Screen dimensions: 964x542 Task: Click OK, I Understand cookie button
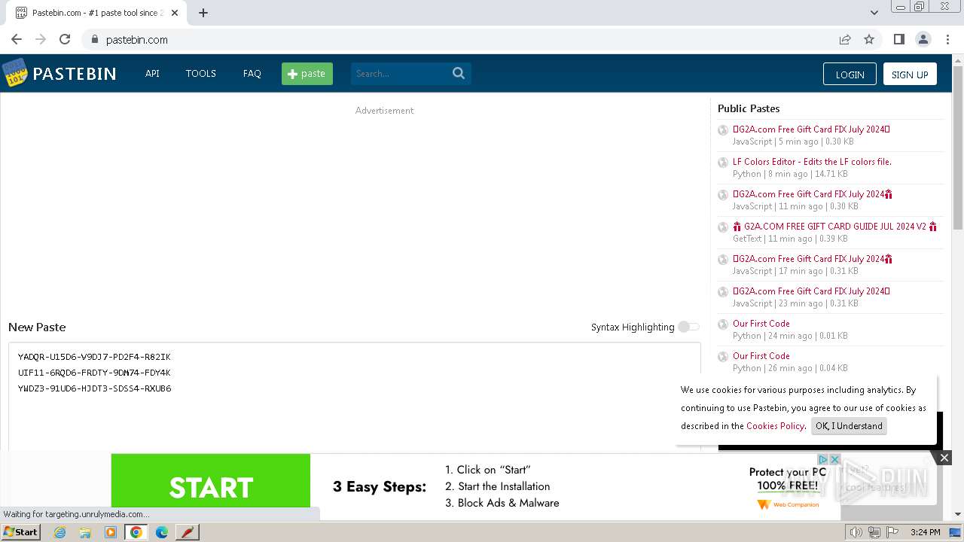[849, 426]
